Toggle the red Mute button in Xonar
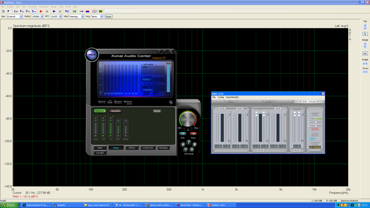 [x=193, y=134]
